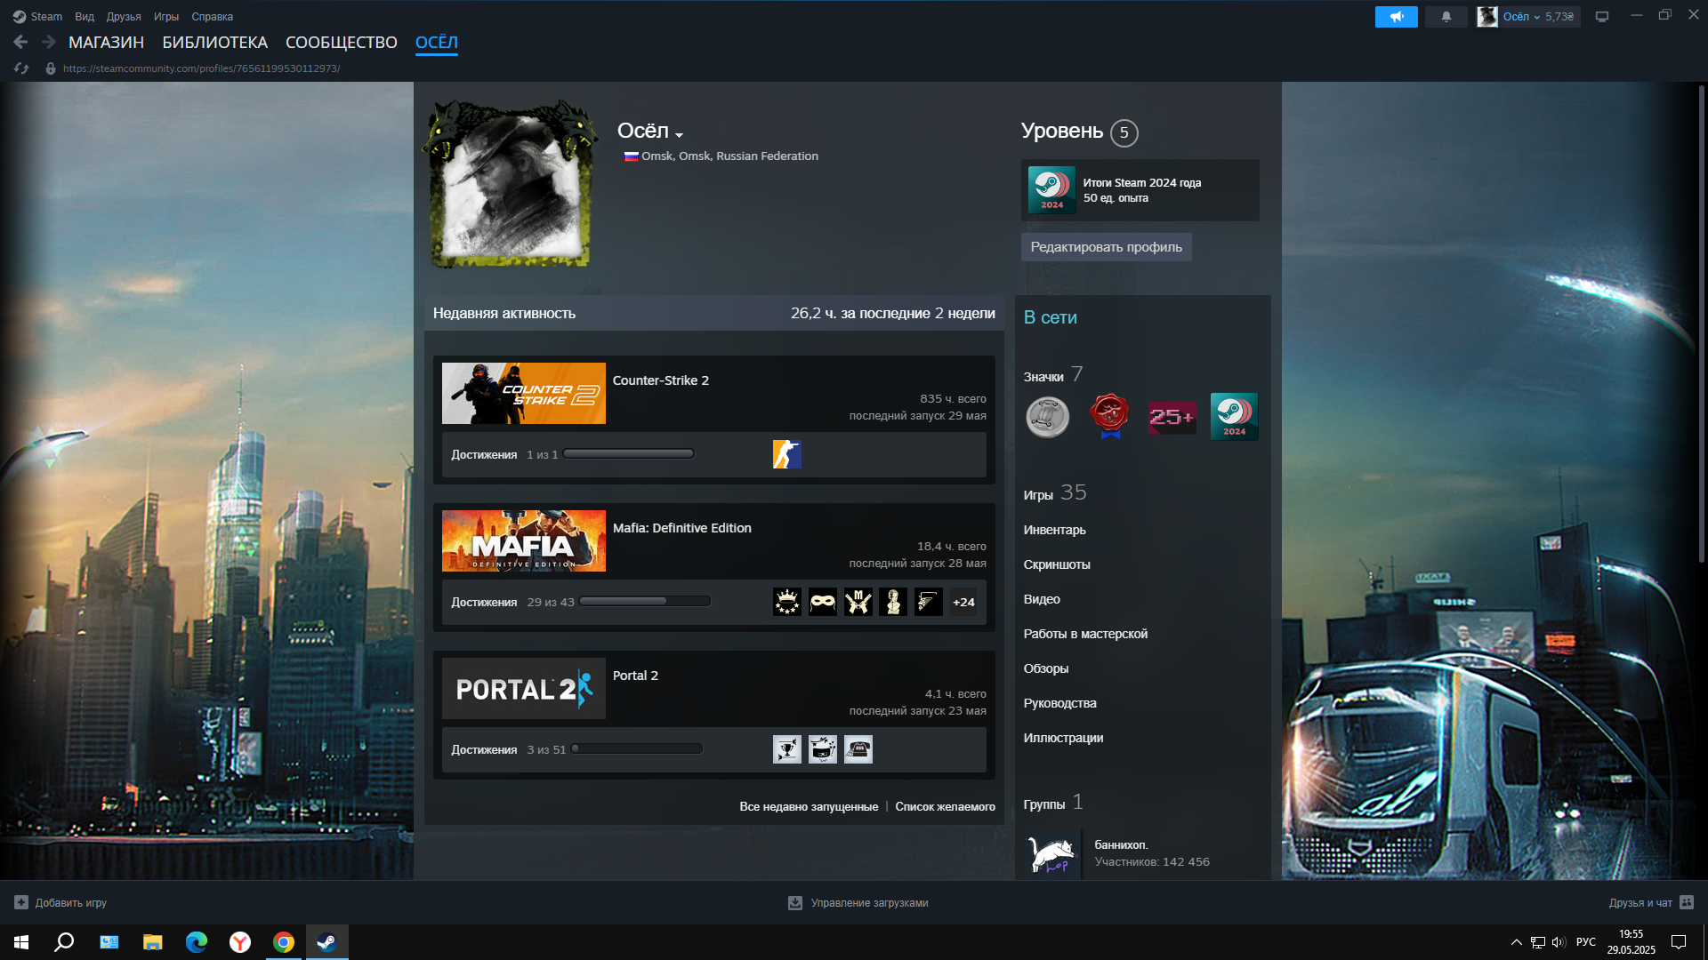Open the third Mafia achievement icon
Viewport: 1708px width, 960px height.
(x=858, y=602)
